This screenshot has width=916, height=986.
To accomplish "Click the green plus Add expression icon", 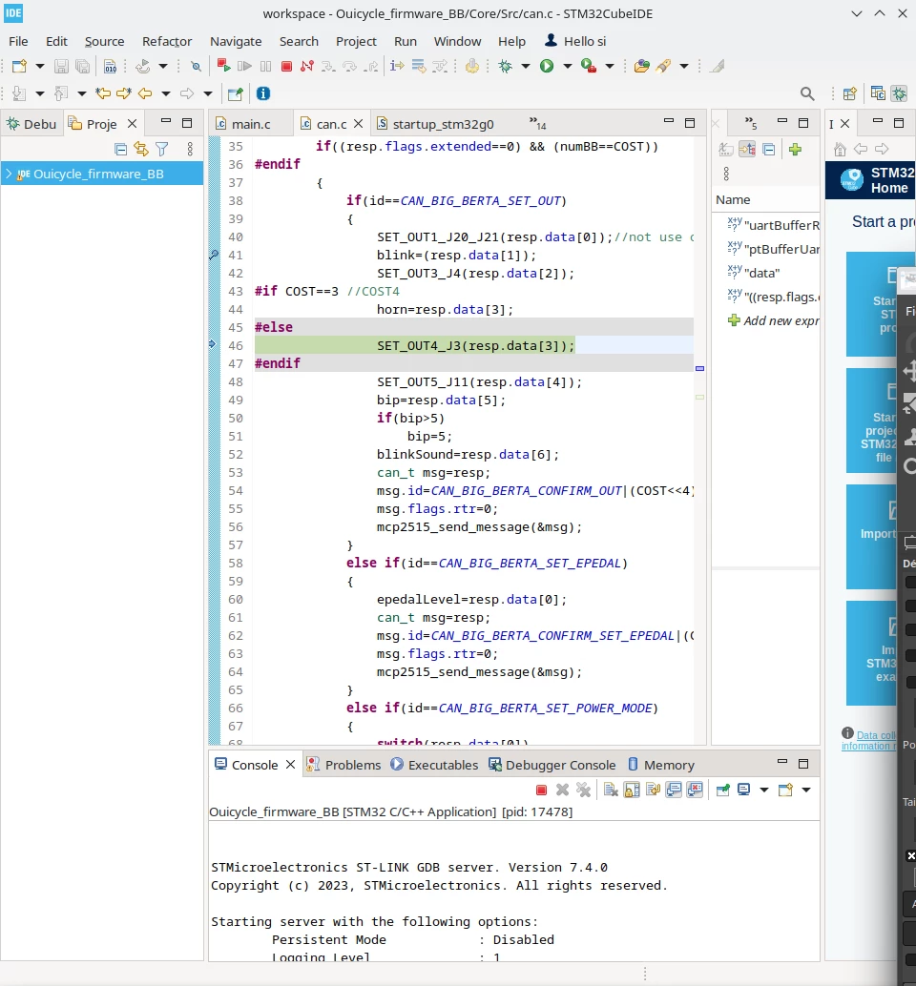I will click(x=795, y=149).
